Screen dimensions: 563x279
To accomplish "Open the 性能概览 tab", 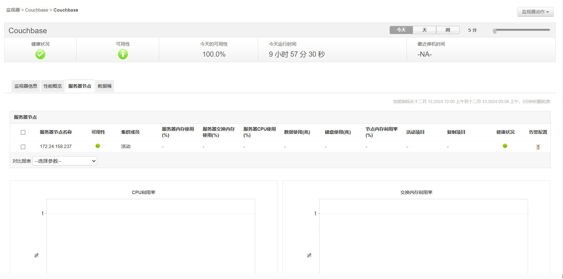I will [x=52, y=86].
